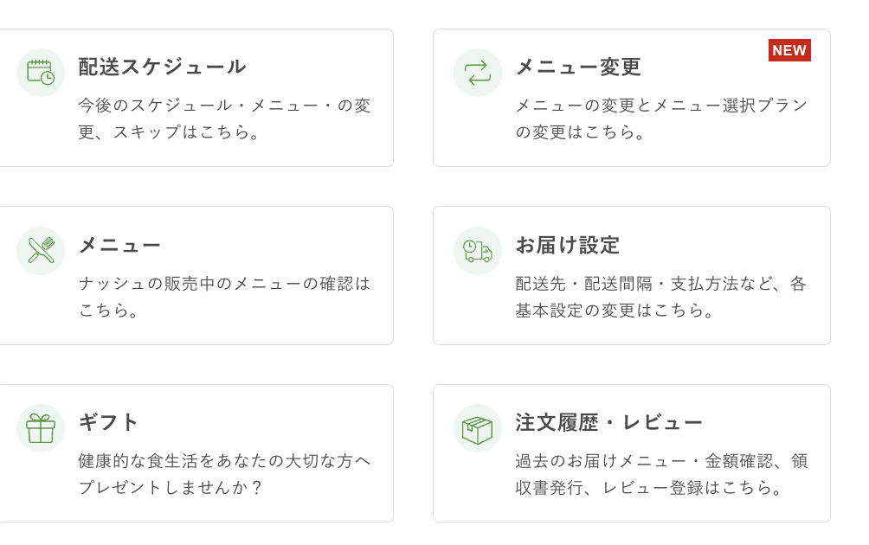
Task: Click the calendar clock delivery schedule icon
Action: [x=41, y=73]
